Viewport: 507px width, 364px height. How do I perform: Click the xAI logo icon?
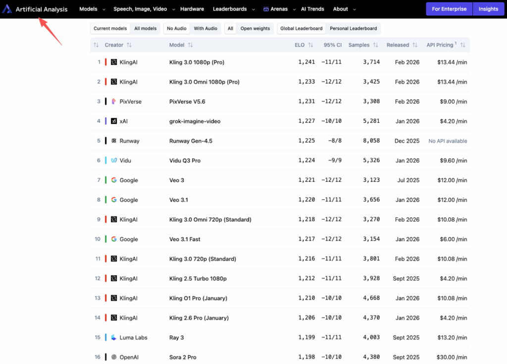click(114, 121)
